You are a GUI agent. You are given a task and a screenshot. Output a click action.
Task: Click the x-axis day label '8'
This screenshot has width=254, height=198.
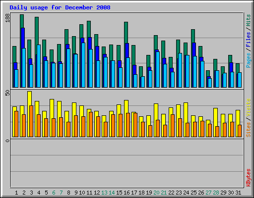point(68,193)
